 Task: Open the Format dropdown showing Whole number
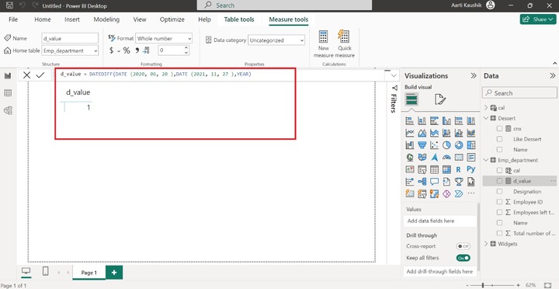(164, 38)
